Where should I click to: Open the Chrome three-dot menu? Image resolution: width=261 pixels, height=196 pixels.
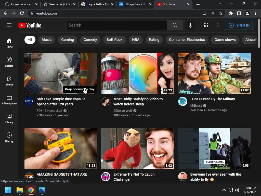coord(255,13)
